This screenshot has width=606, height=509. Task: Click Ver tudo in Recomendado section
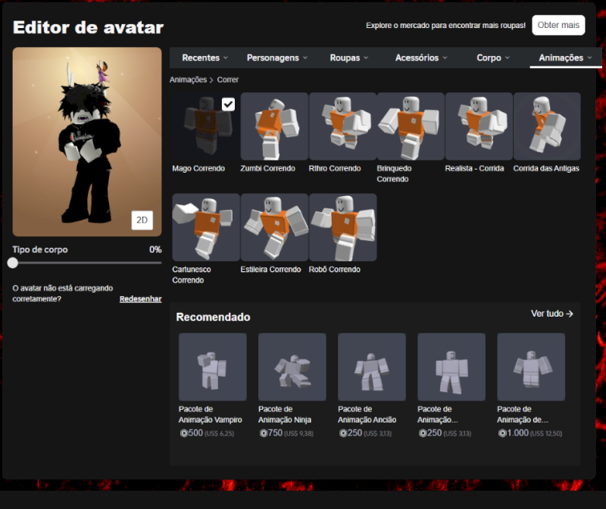pyautogui.click(x=552, y=314)
